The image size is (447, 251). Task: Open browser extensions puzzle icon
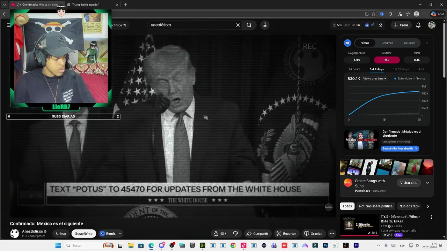click(390, 14)
